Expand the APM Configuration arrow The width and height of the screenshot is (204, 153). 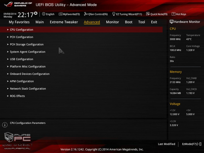(x=8, y=81)
